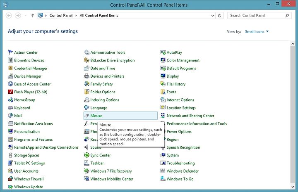Open Performance Information and Tools
This screenshot has width=298, height=192.
click(196, 123)
